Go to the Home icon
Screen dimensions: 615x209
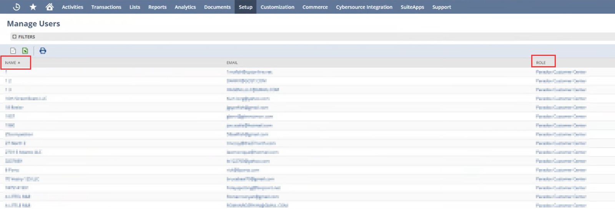[50, 7]
